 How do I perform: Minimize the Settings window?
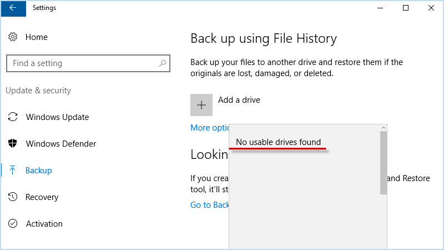[380, 8]
